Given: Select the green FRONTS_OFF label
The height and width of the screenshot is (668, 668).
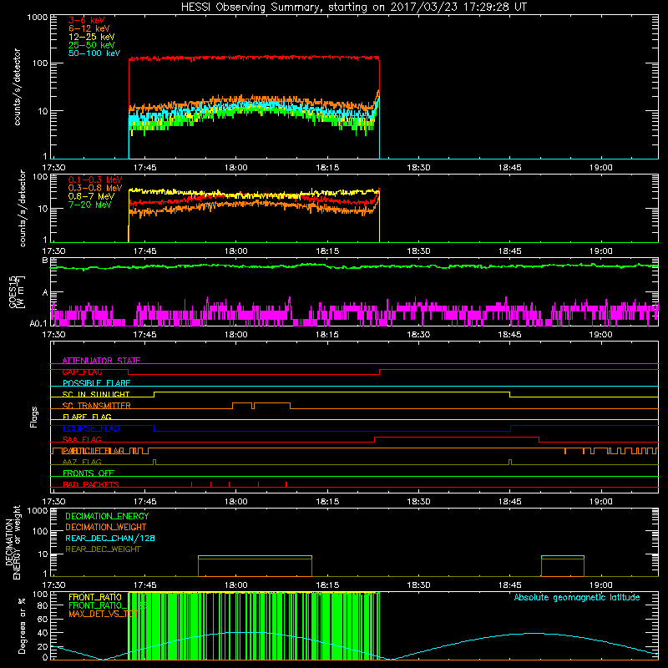Looking at the screenshot, I should [89, 473].
